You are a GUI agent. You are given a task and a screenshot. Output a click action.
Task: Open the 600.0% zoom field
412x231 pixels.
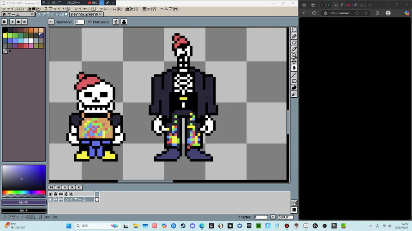pyautogui.click(x=285, y=217)
